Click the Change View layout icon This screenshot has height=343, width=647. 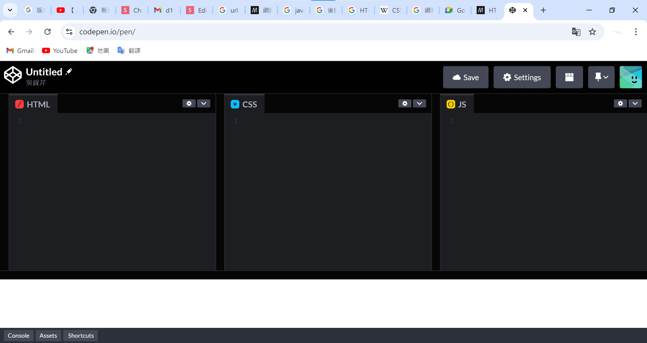pos(569,77)
